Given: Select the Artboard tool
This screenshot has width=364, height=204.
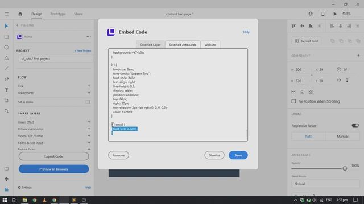Looking at the screenshot, I should click(6, 100).
